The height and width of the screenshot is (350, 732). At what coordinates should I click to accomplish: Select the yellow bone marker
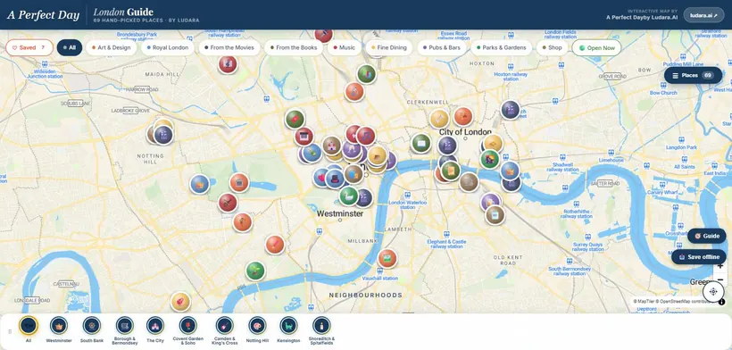coord(439,119)
